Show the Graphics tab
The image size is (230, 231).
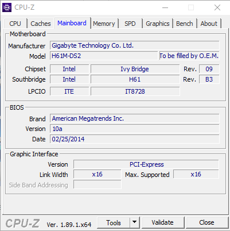[158, 24]
